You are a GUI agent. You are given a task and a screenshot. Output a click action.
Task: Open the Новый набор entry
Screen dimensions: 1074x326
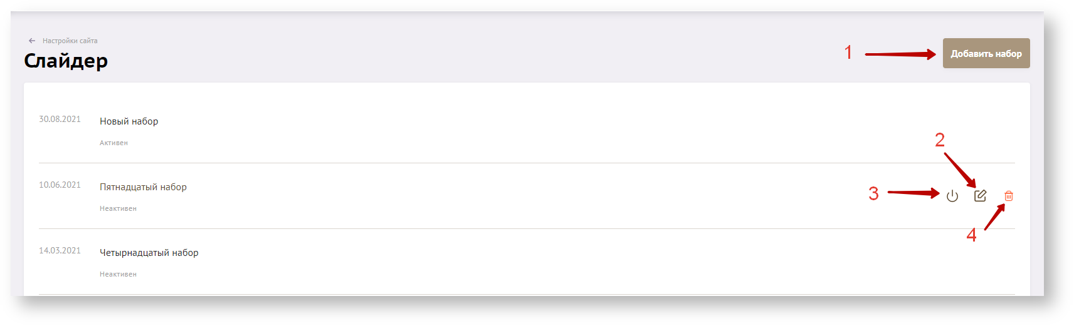click(129, 121)
